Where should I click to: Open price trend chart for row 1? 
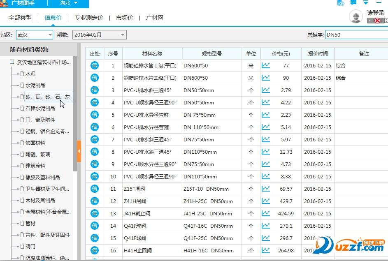[x=265, y=65]
